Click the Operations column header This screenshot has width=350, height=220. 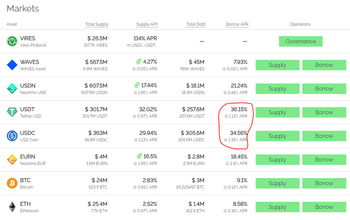tap(300, 24)
